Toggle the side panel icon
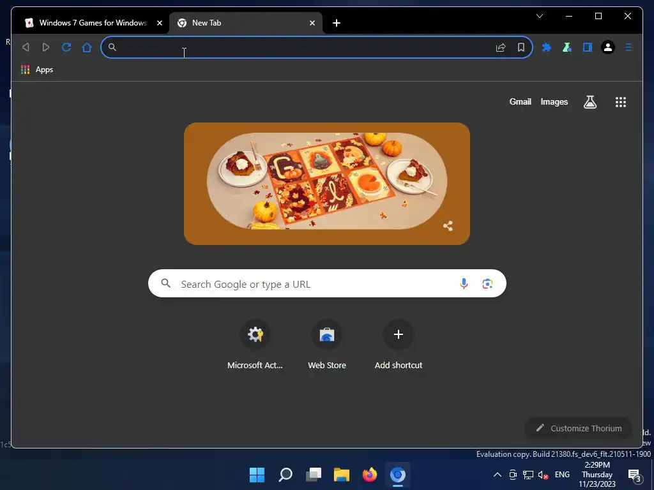Image resolution: width=654 pixels, height=490 pixels. 588,47
